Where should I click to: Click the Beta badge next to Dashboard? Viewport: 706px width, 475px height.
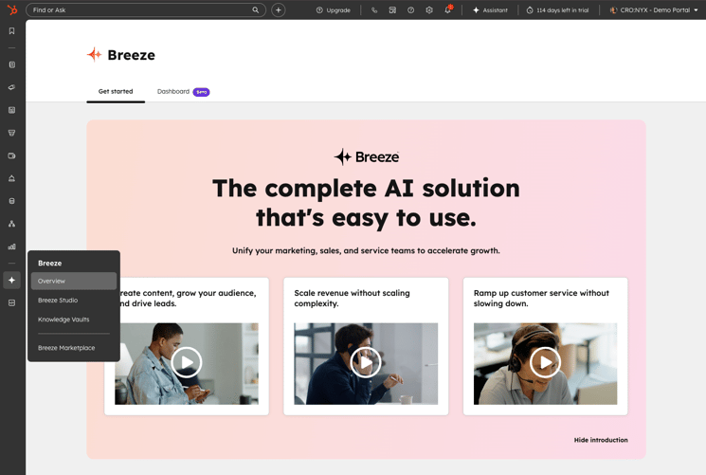(x=201, y=92)
